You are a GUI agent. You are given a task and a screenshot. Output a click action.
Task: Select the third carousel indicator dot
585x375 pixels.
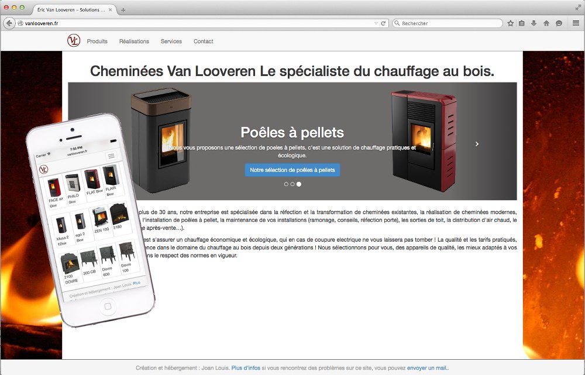pyautogui.click(x=299, y=184)
